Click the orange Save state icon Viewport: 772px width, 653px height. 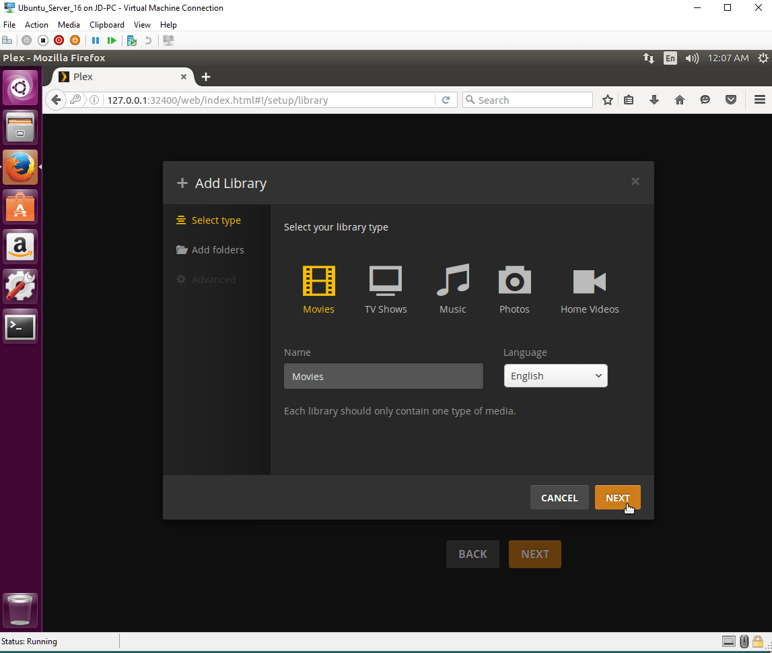pos(75,40)
